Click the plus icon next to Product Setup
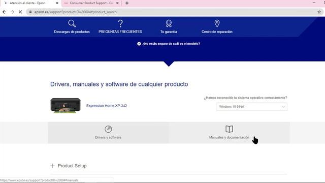This screenshot has height=183, width=325. (52, 166)
